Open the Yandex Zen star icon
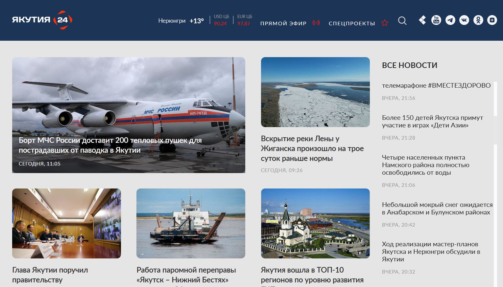This screenshot has width=503, height=287. [x=492, y=20]
